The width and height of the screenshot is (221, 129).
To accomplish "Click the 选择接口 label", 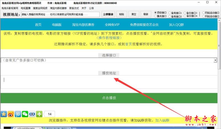I will click(x=109, y=55).
